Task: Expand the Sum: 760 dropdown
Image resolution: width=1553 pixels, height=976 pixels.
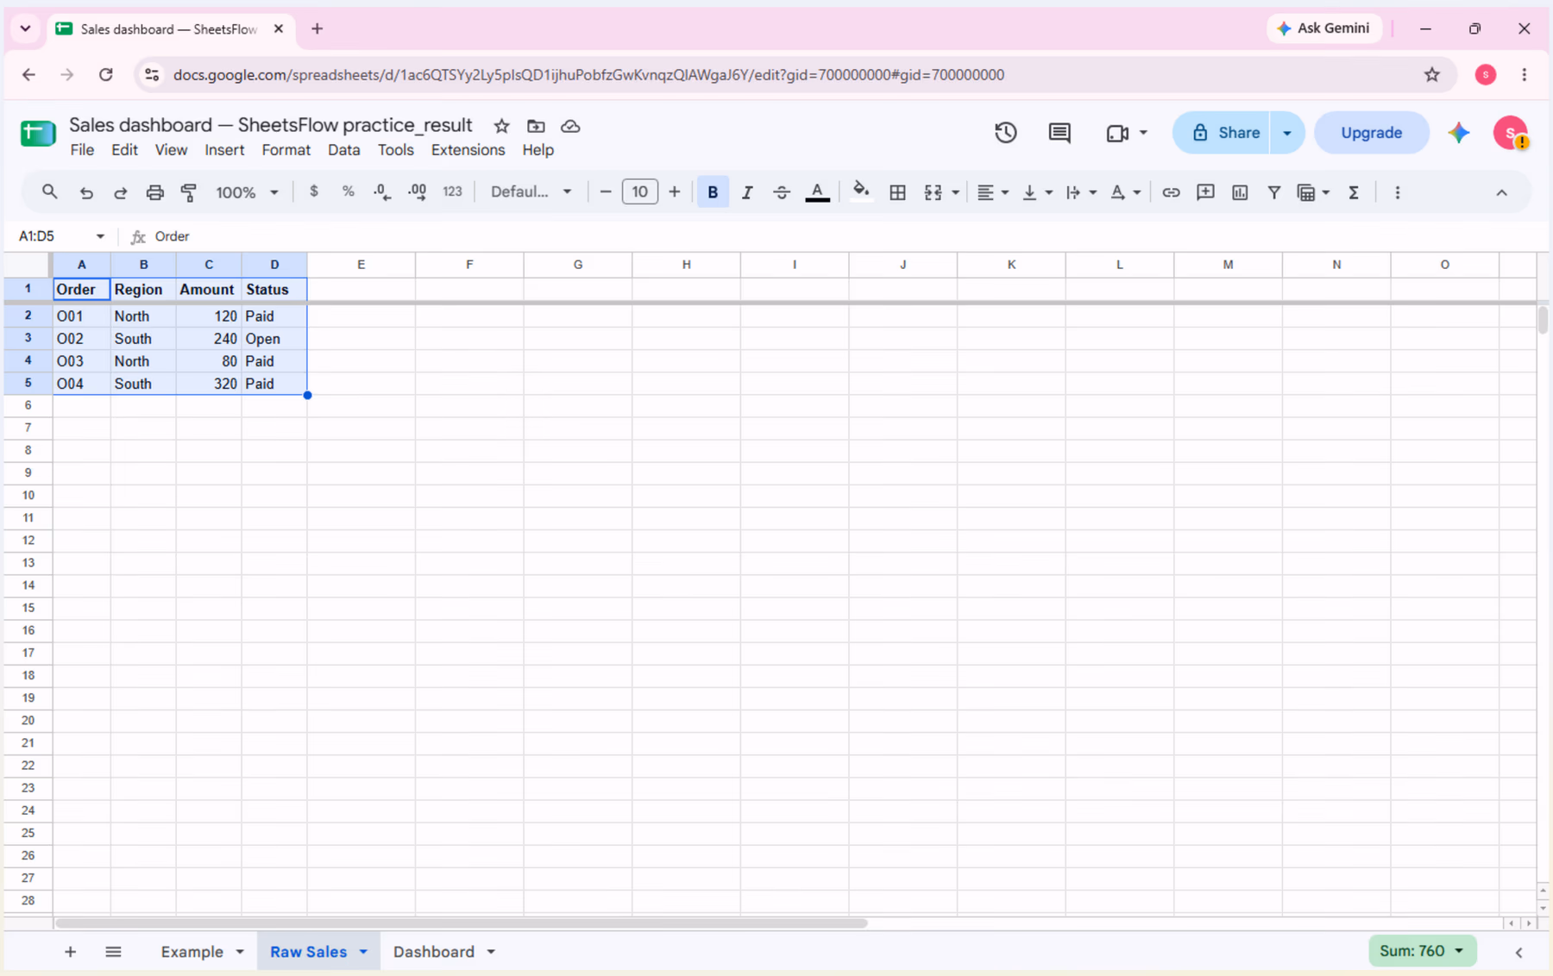Action: coord(1459,951)
